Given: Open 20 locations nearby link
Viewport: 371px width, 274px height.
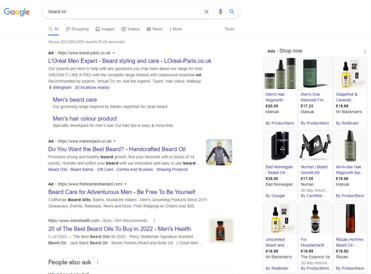Looking at the screenshot, I should [x=92, y=88].
